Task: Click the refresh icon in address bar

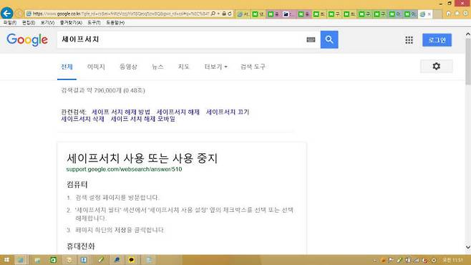Action: pos(230,14)
